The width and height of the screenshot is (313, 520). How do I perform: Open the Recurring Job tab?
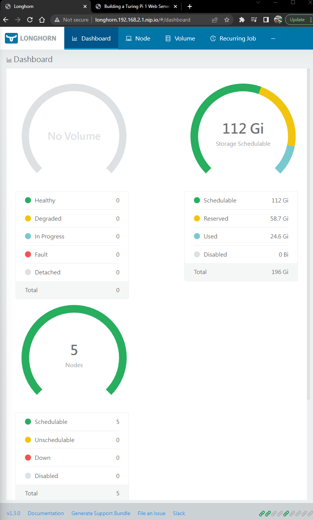[233, 39]
